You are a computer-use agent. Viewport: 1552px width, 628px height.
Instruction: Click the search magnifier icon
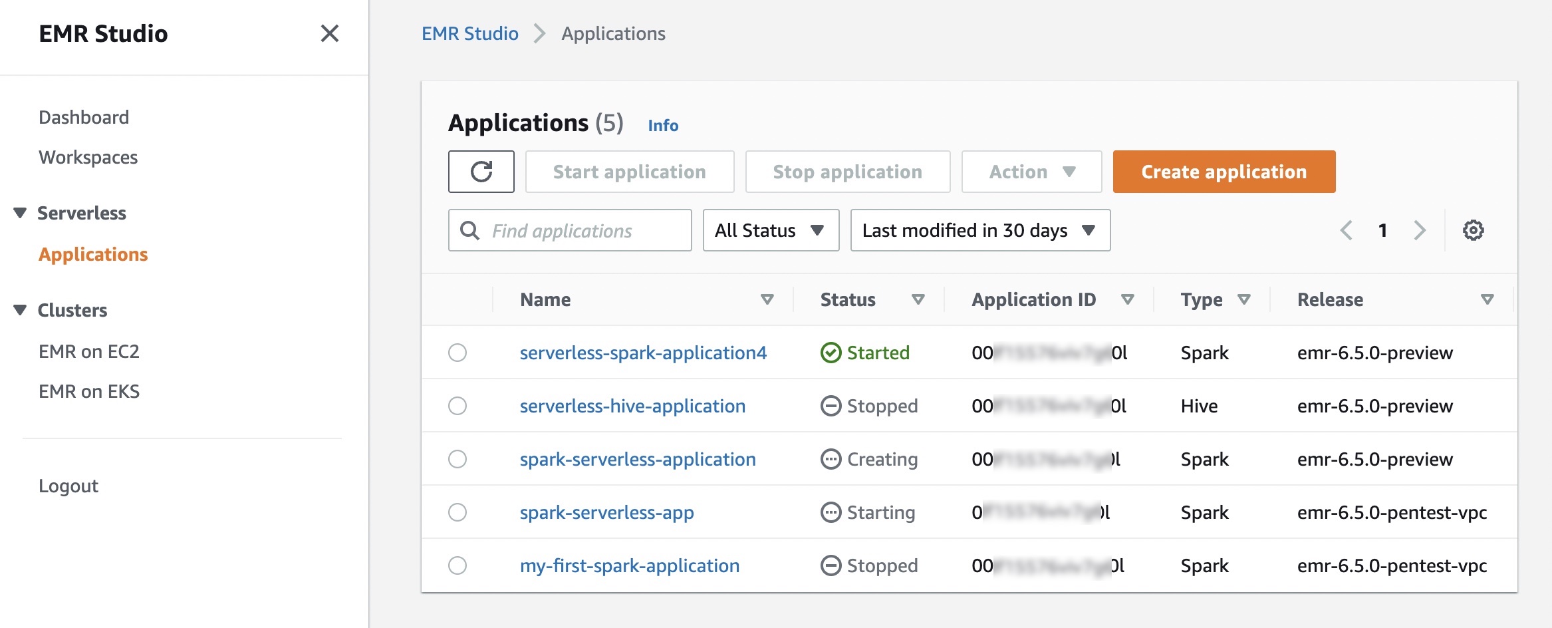470,230
